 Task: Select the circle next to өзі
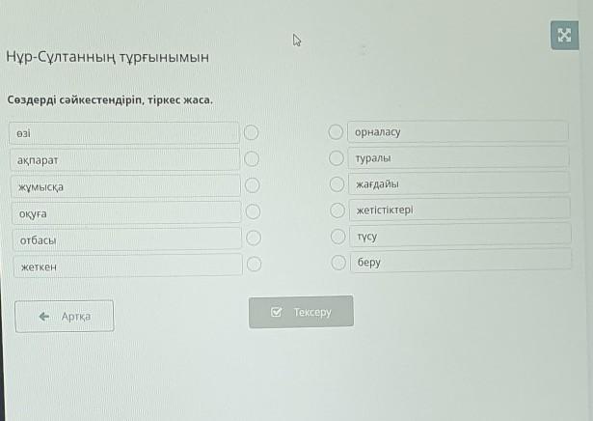coord(252,132)
